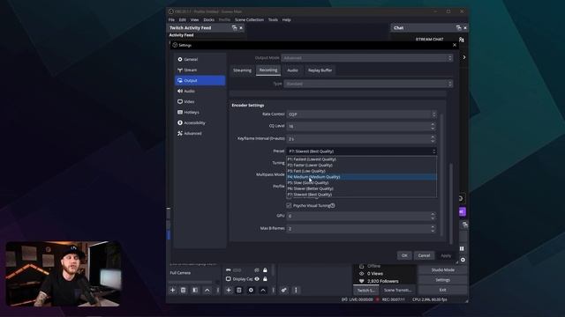Open Output Mode dropdown

367,58
